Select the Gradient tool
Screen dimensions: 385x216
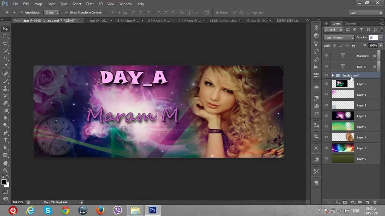pyautogui.click(x=5, y=111)
